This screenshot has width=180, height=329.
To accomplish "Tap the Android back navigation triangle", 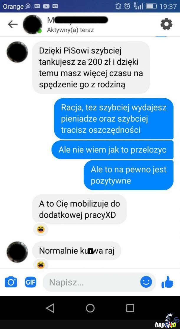I will [50, 308].
